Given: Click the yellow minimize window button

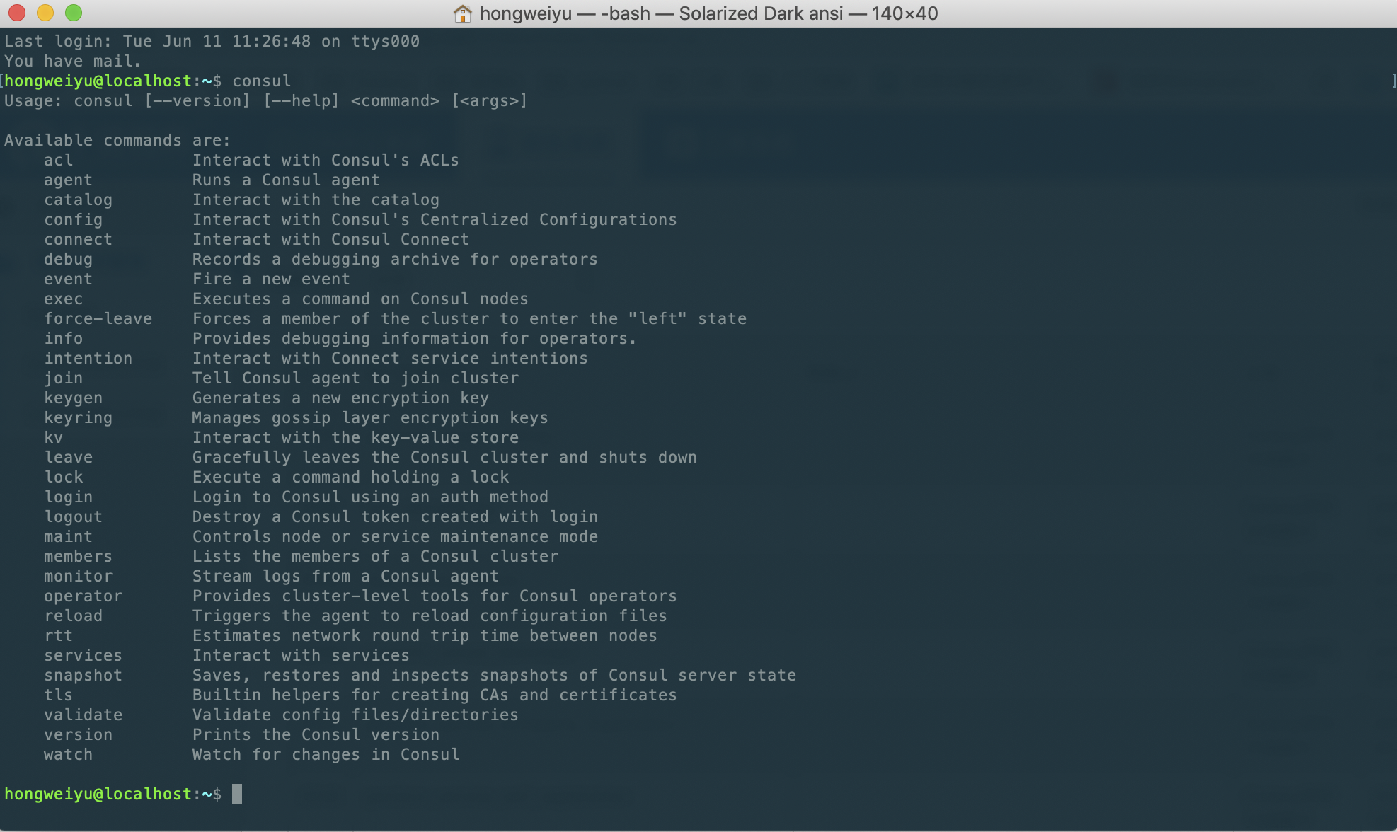Looking at the screenshot, I should point(45,13).
